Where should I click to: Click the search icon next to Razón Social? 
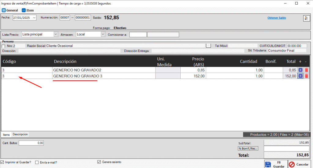(208, 46)
